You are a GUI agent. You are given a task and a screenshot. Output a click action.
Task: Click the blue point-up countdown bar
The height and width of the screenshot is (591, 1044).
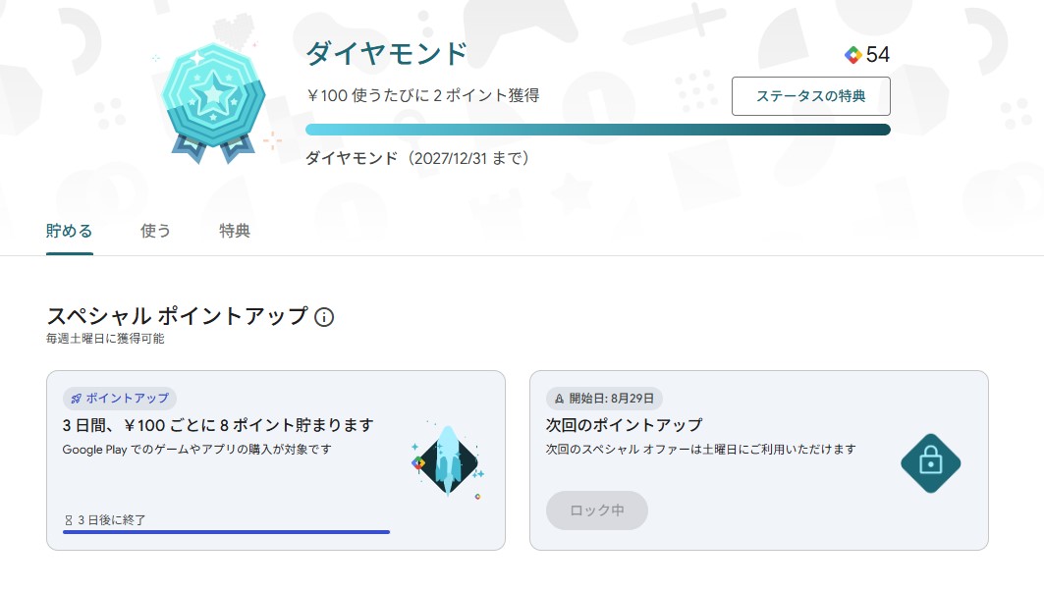(226, 532)
